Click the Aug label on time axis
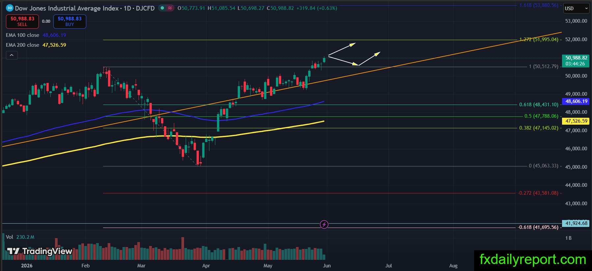The width and height of the screenshot is (592, 271). pos(453,266)
